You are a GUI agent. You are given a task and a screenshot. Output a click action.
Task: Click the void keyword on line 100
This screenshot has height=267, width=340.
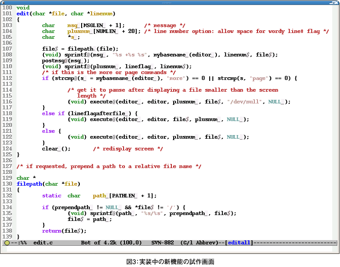point(23,8)
